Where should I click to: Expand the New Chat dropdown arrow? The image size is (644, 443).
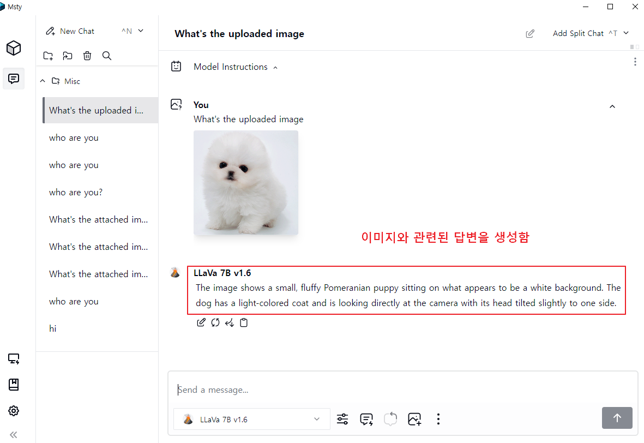pyautogui.click(x=141, y=31)
